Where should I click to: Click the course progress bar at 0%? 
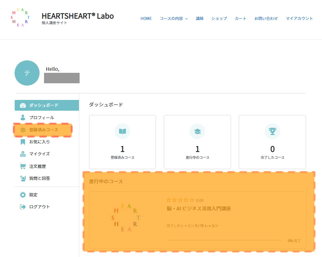point(224,240)
